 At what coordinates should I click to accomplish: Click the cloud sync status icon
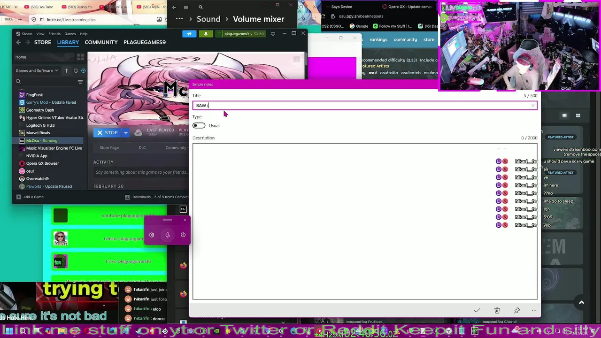click(138, 133)
